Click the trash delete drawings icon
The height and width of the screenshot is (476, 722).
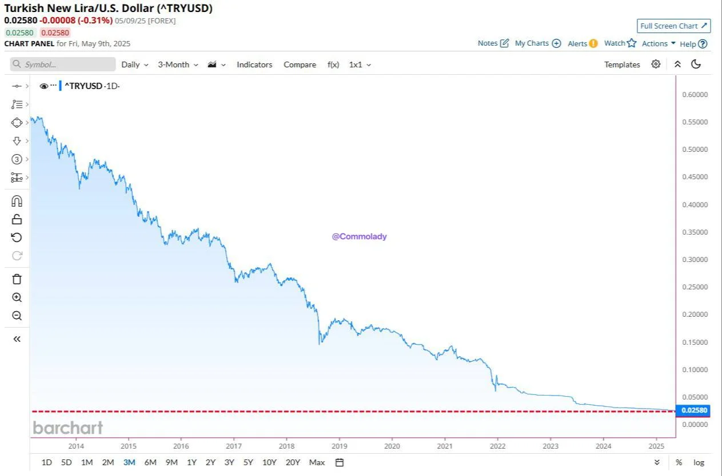click(x=17, y=279)
